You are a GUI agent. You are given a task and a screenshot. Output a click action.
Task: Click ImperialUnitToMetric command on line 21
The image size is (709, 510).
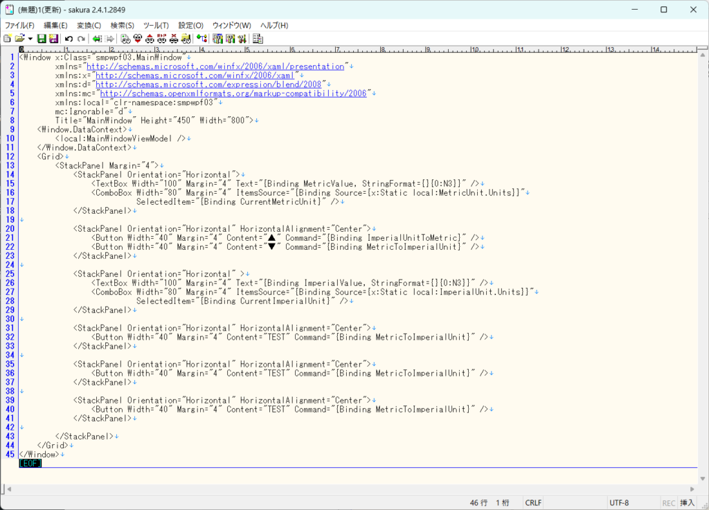point(414,238)
